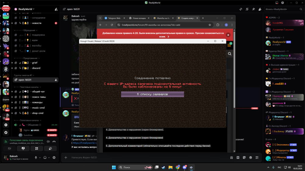
Task: Open headphone output options chevron
Action: [49, 158]
